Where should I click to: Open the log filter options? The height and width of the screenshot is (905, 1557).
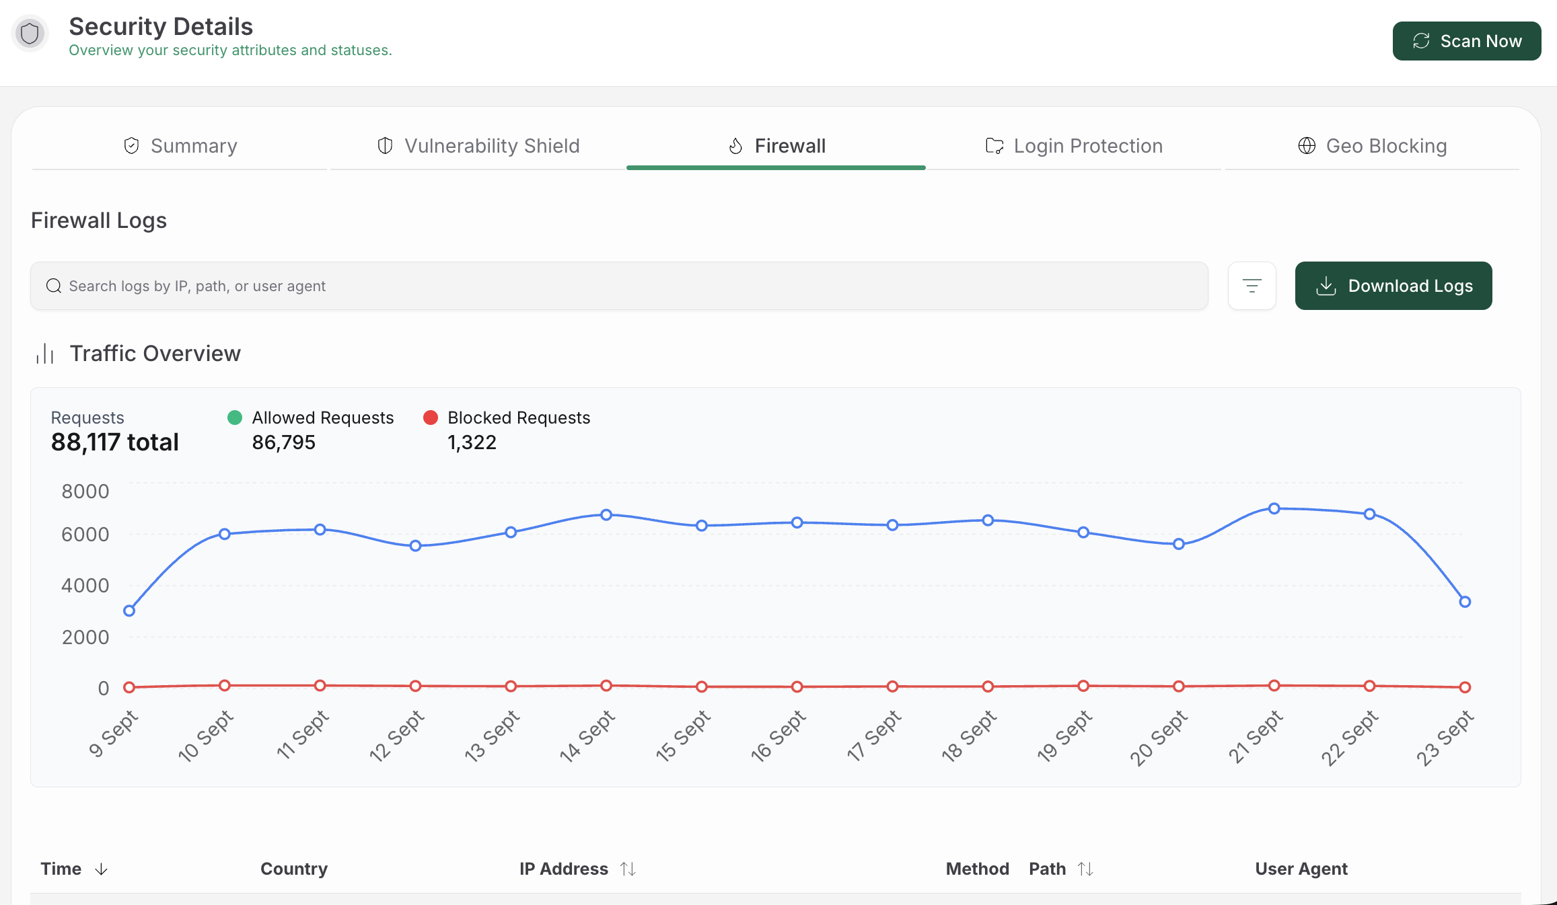(1252, 286)
